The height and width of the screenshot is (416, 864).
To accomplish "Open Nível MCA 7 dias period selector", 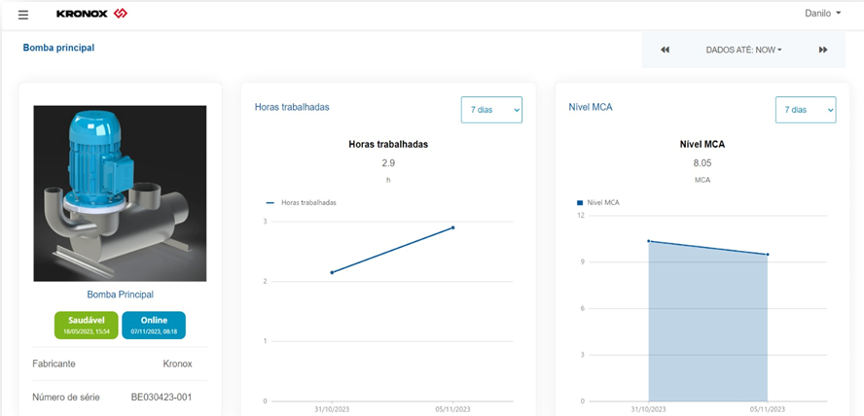I will click(x=806, y=110).
